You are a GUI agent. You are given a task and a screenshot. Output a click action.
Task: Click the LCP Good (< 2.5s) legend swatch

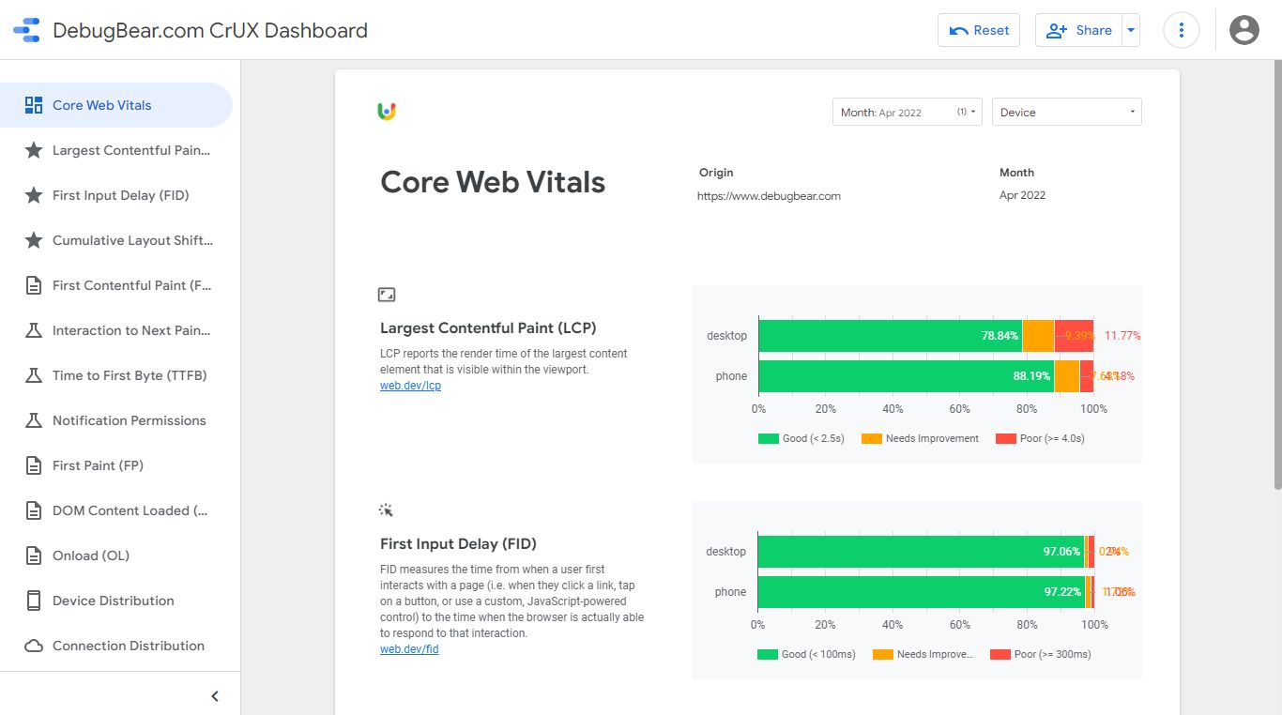tap(769, 438)
